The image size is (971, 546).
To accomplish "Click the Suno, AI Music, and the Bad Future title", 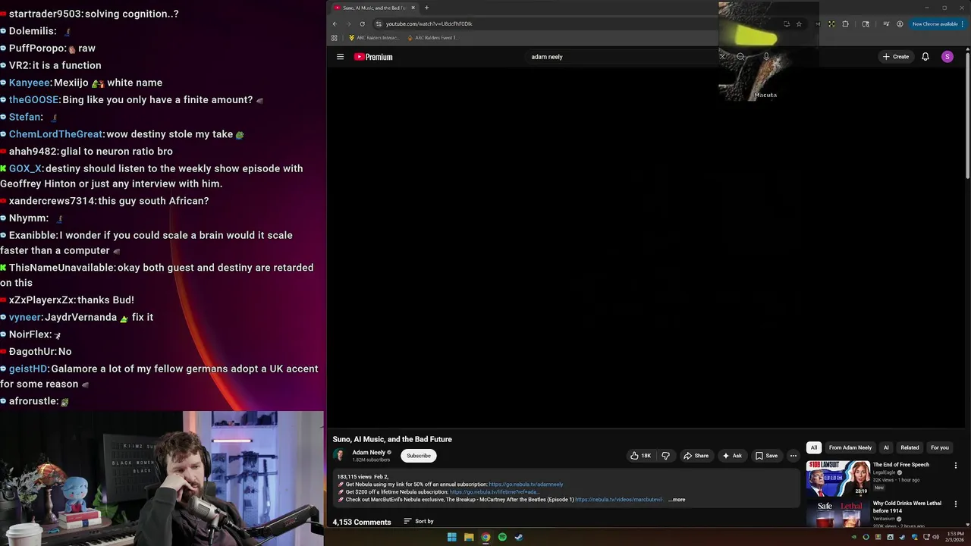I will pos(392,439).
